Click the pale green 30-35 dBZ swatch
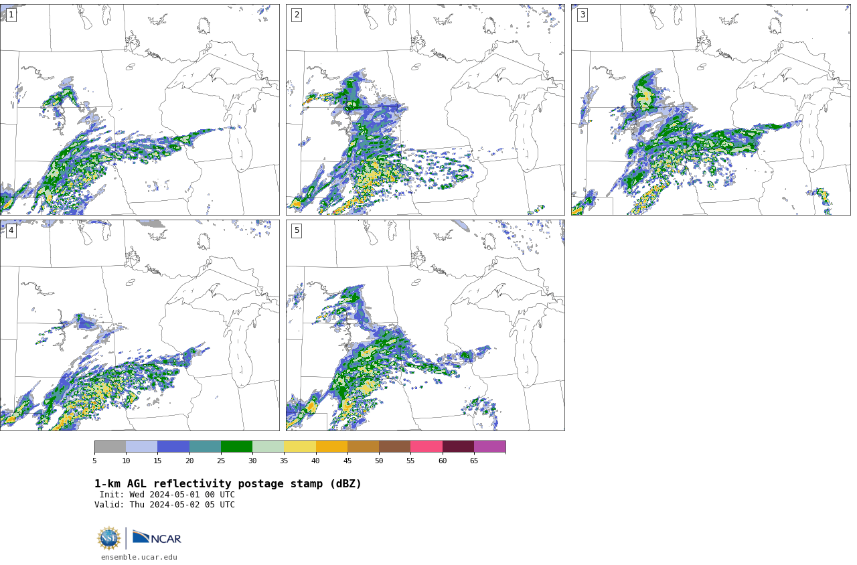The image size is (857, 565). tap(268, 447)
